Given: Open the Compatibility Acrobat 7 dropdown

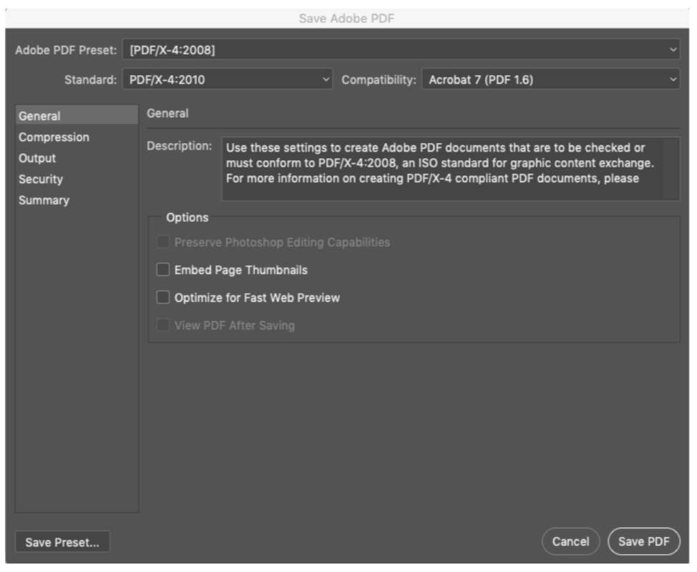Looking at the screenshot, I should click(551, 79).
